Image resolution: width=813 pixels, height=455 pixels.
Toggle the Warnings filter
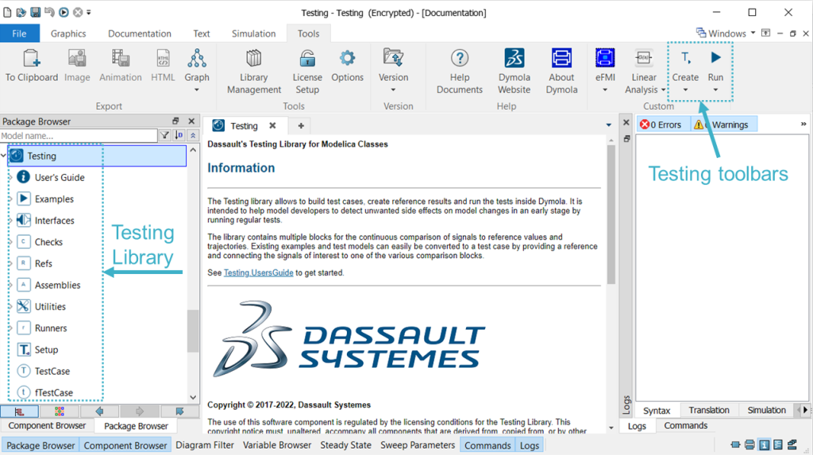[725, 125]
